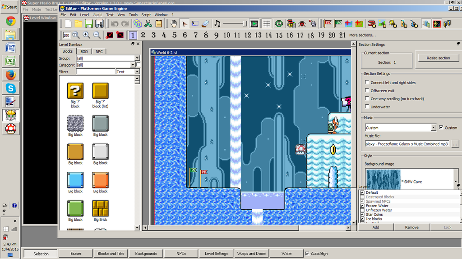462x259 pixels.
Task: Select the arrow selection tool
Action: [x=185, y=23]
